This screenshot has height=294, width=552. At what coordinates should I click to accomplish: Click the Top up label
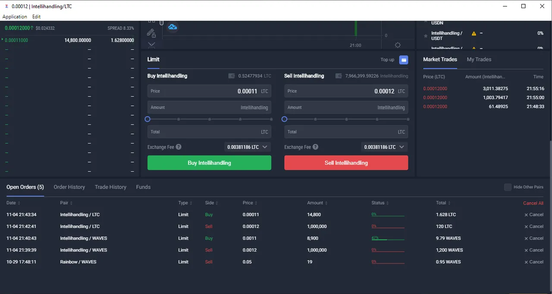pyautogui.click(x=387, y=60)
